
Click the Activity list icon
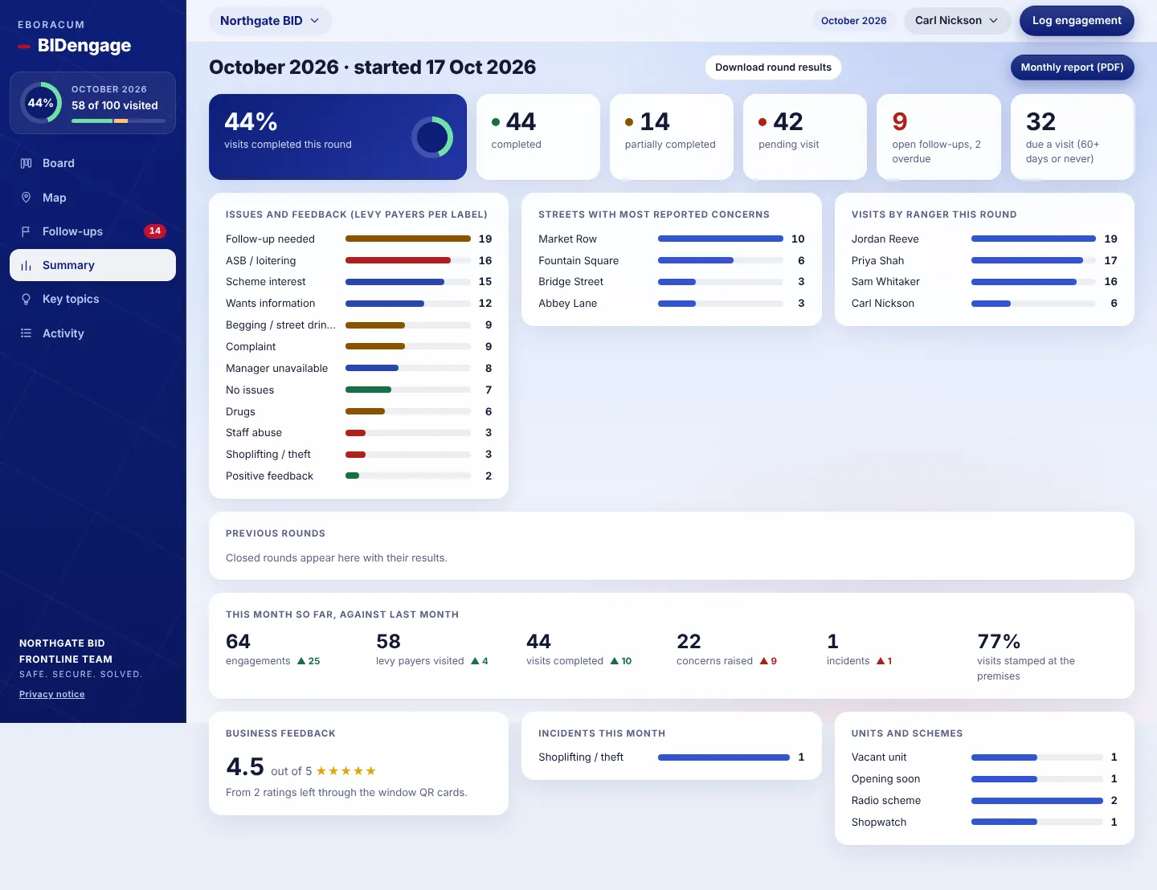click(26, 333)
